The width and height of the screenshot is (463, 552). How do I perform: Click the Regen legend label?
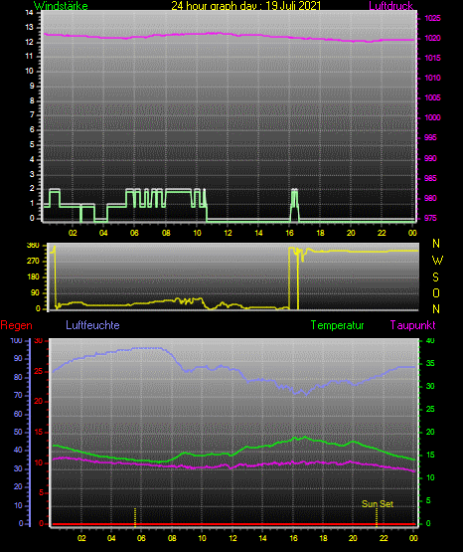tap(16, 325)
